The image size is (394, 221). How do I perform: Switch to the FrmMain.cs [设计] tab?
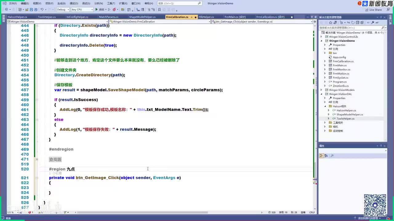(235, 17)
